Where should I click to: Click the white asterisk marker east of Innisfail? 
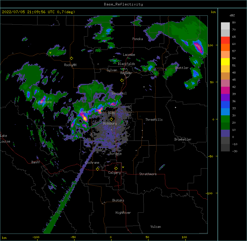click(144, 87)
